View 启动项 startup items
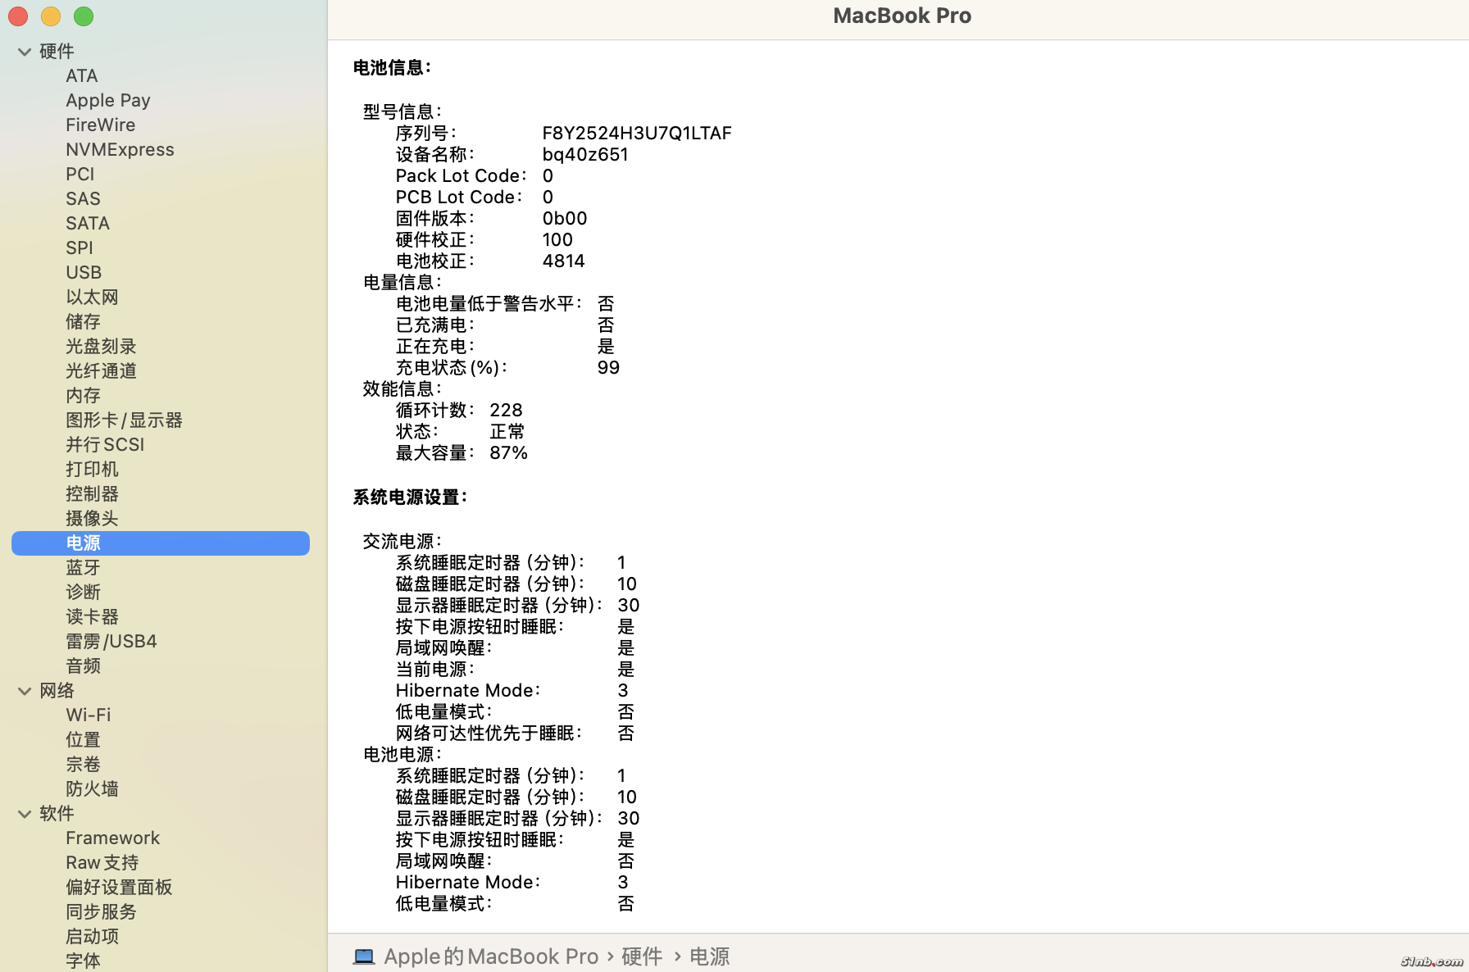 91,936
